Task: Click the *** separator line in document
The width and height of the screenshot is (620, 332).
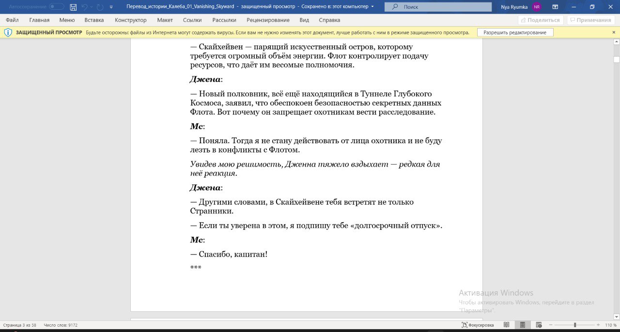Action: click(x=196, y=267)
